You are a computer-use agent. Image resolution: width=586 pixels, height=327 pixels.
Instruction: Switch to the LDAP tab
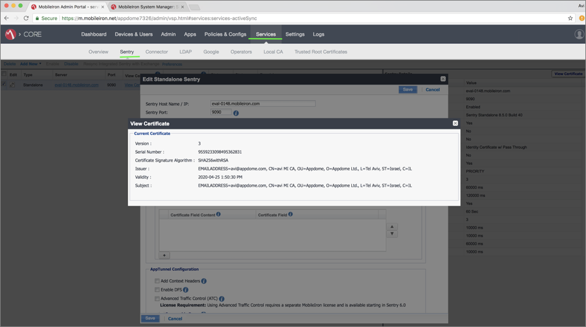[x=186, y=52]
